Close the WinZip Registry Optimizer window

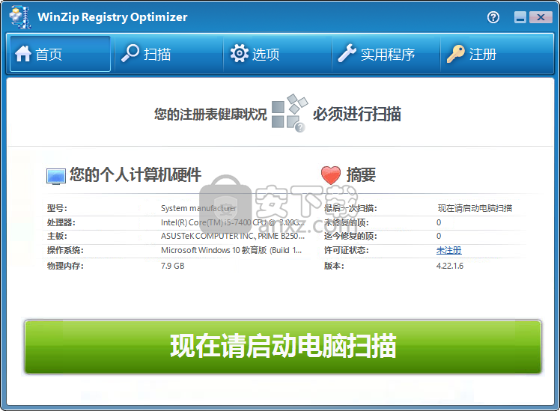(541, 17)
